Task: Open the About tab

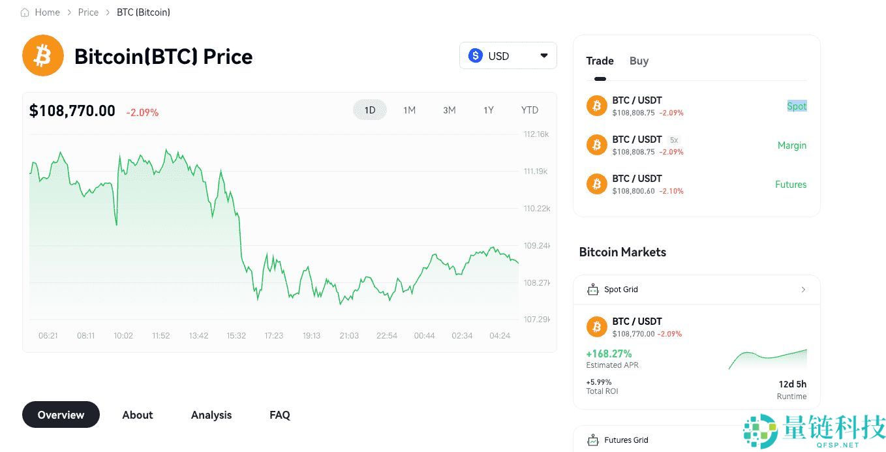Action: coord(137,415)
